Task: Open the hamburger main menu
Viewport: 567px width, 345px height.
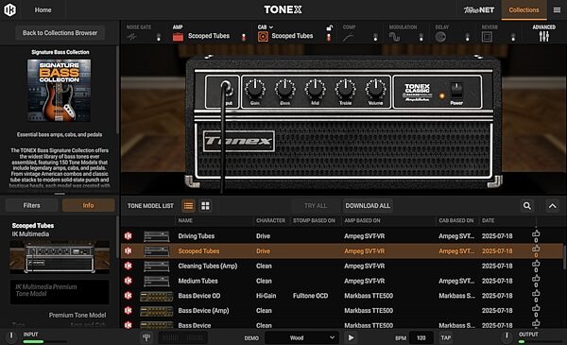Action: coord(557,10)
